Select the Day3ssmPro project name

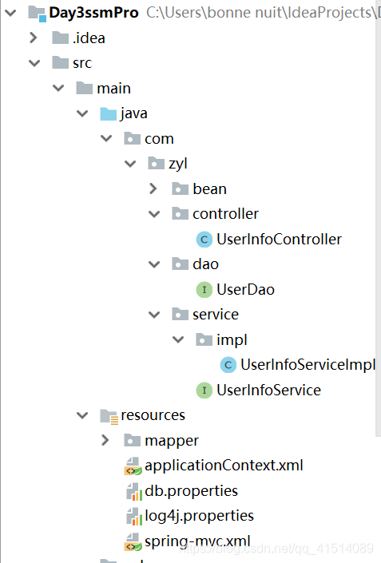(93, 13)
